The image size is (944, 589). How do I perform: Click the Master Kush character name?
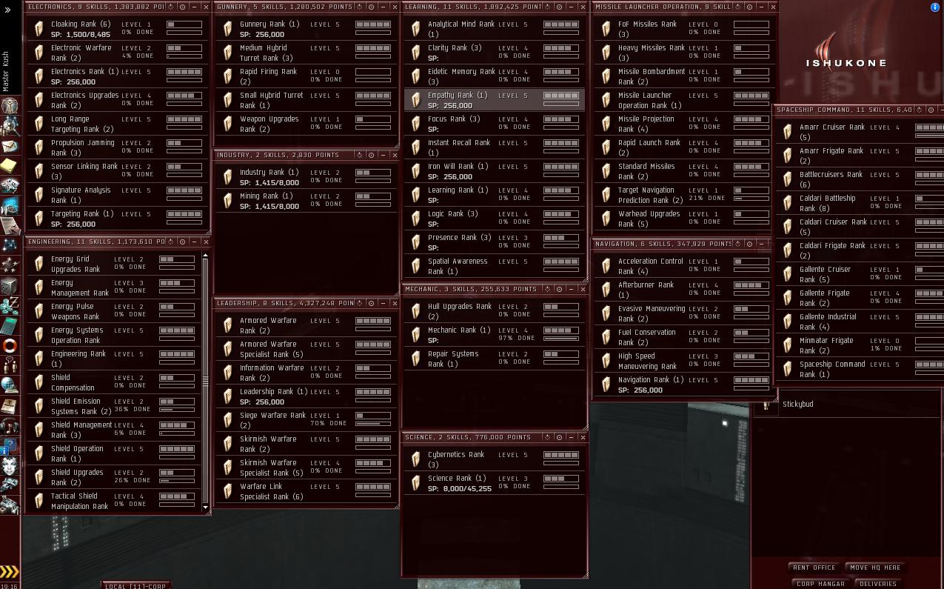point(6,72)
